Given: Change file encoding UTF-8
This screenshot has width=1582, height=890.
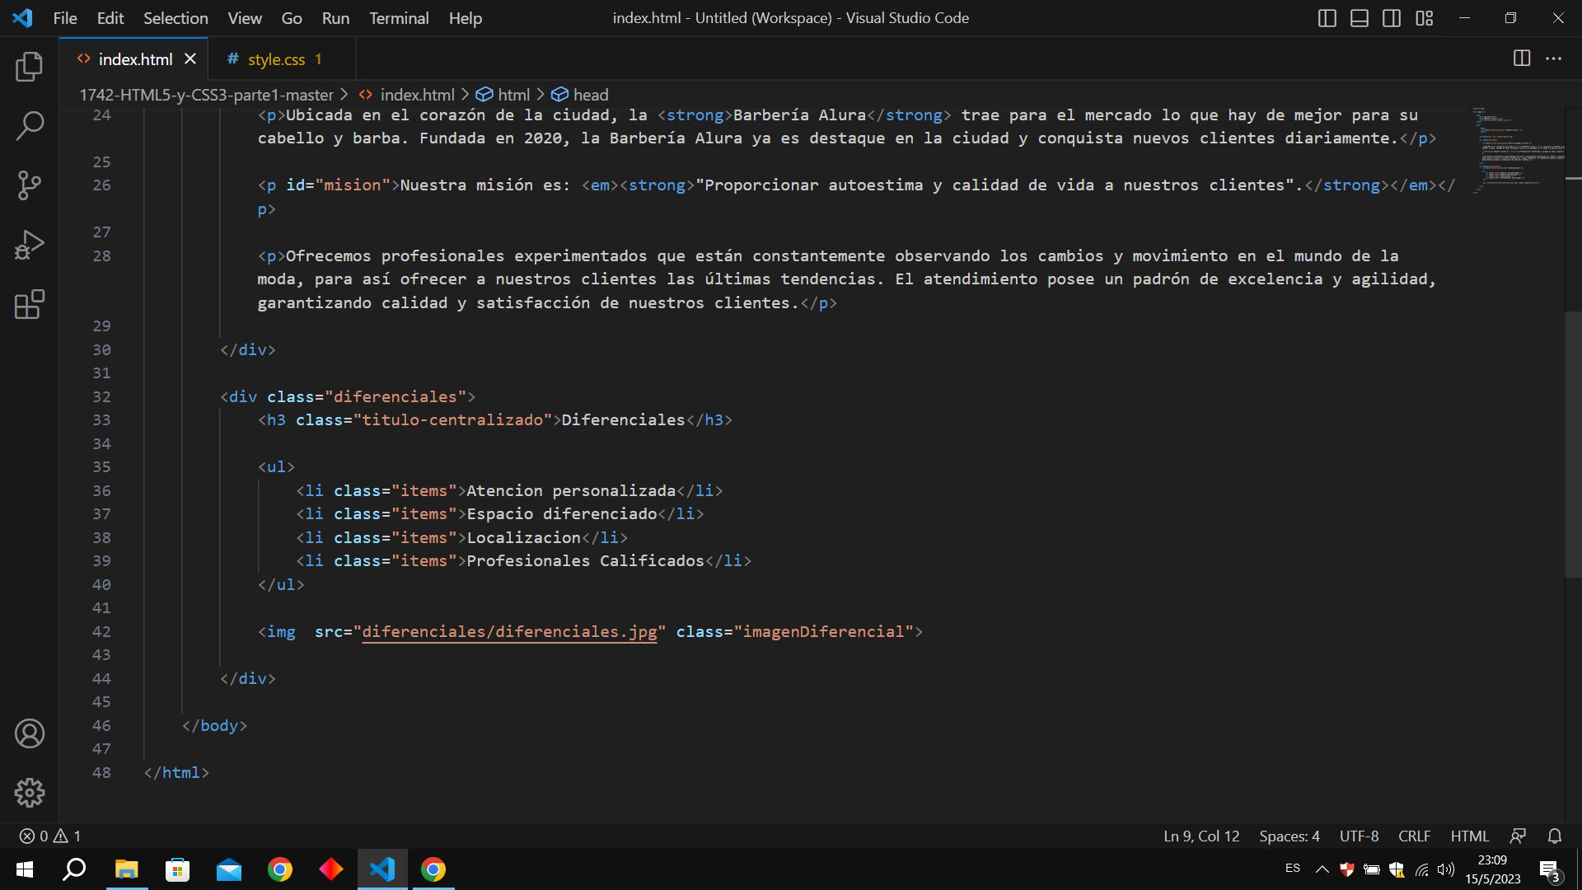Looking at the screenshot, I should click(x=1359, y=836).
